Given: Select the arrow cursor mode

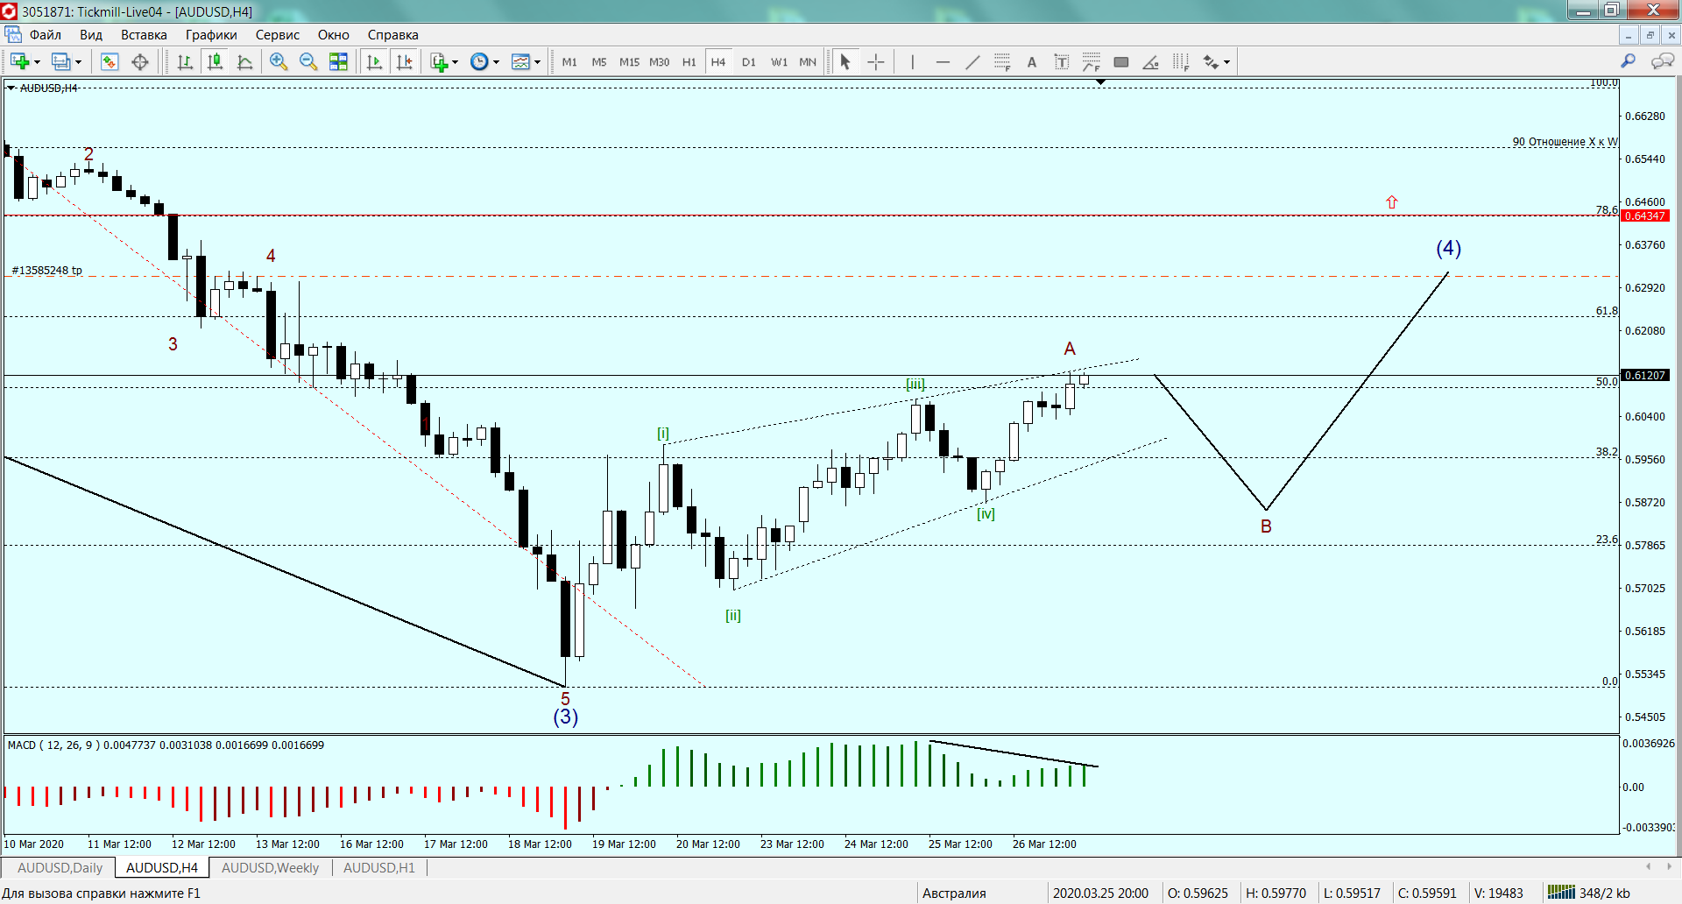Looking at the screenshot, I should (x=845, y=61).
